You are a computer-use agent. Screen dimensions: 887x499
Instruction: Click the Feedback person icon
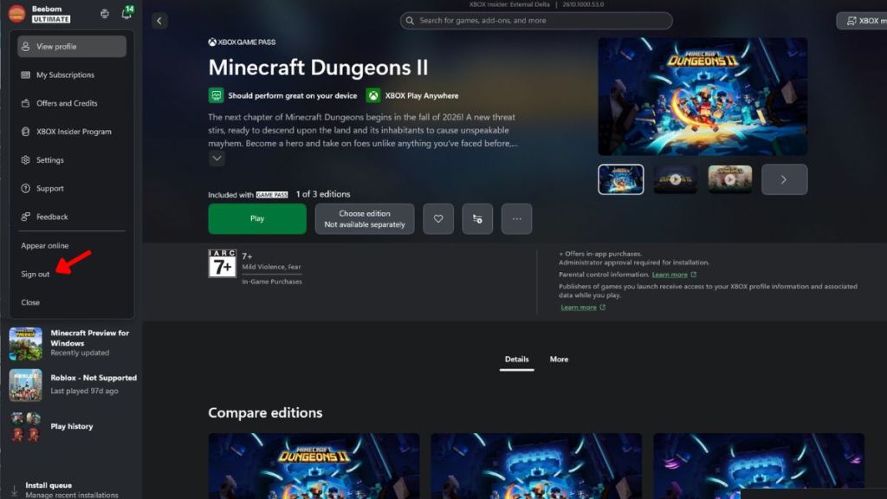[x=25, y=217]
